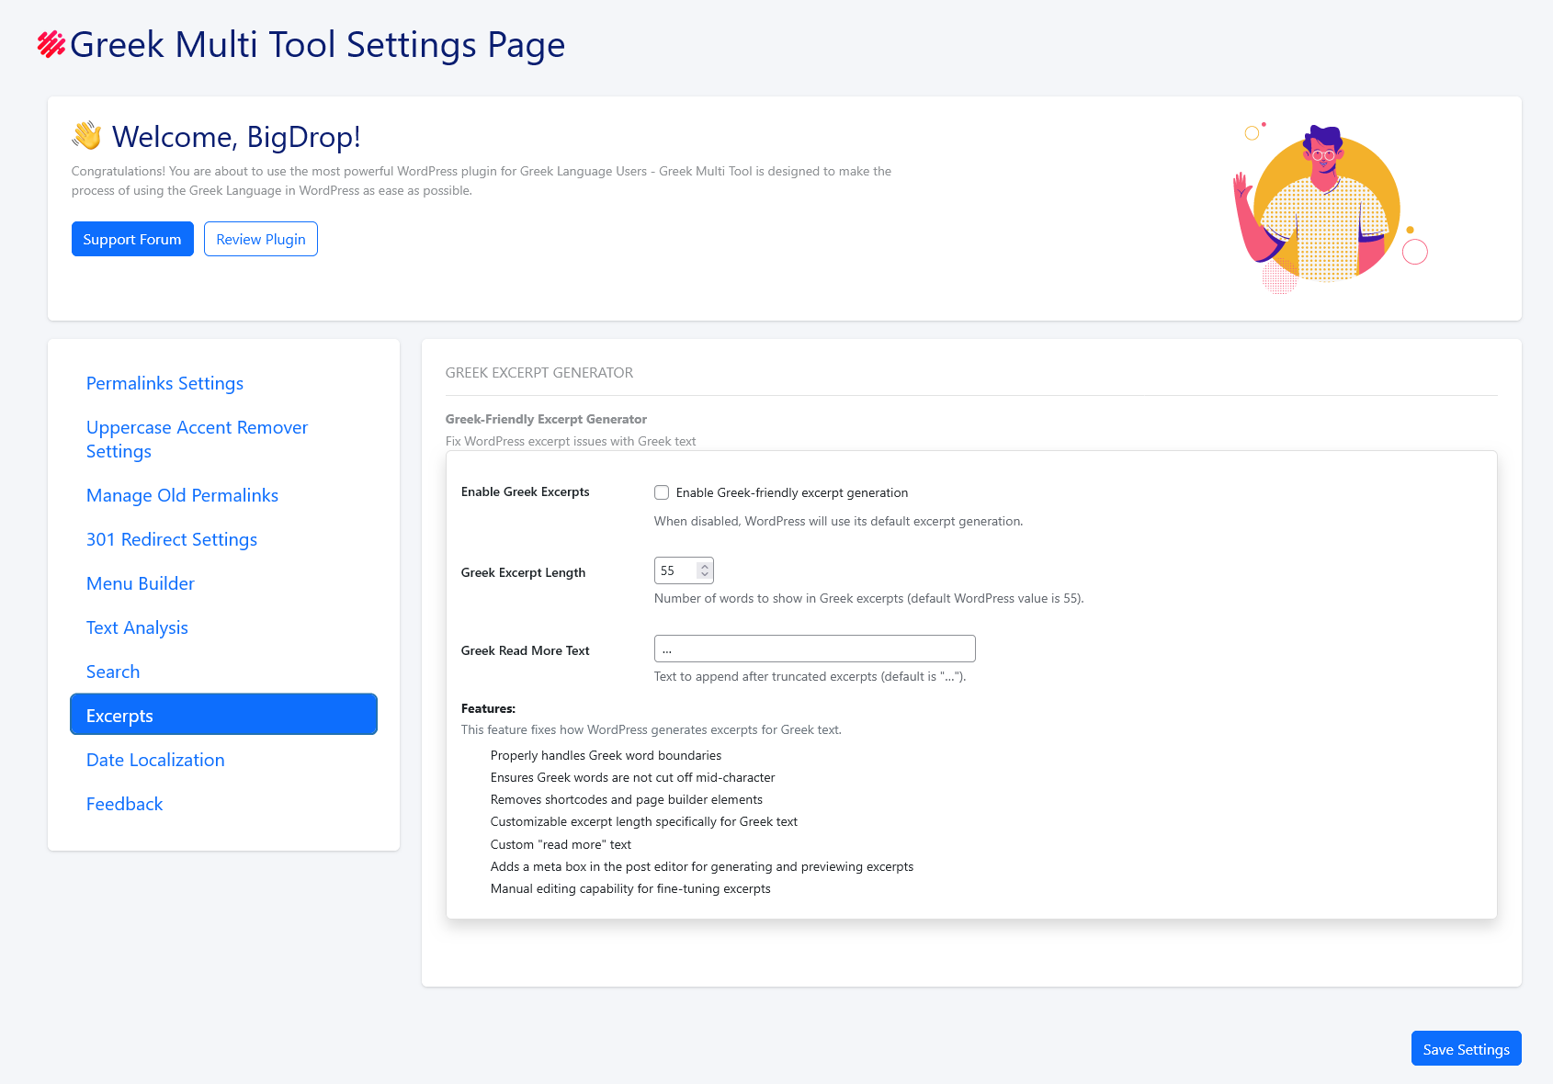The height and width of the screenshot is (1084, 1553).
Task: Open the Support Forum
Action: point(132,239)
